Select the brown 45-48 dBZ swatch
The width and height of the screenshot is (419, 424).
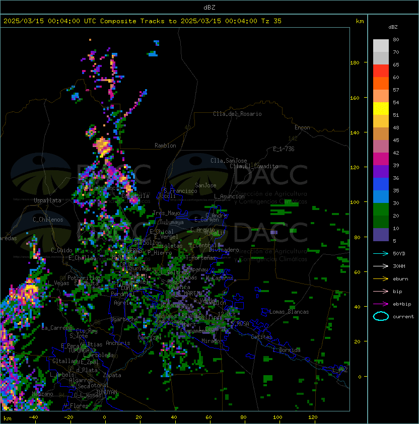point(381,133)
